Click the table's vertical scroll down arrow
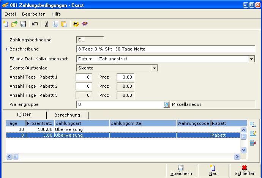Viewport: 262px width, 178px height. [x=243, y=150]
